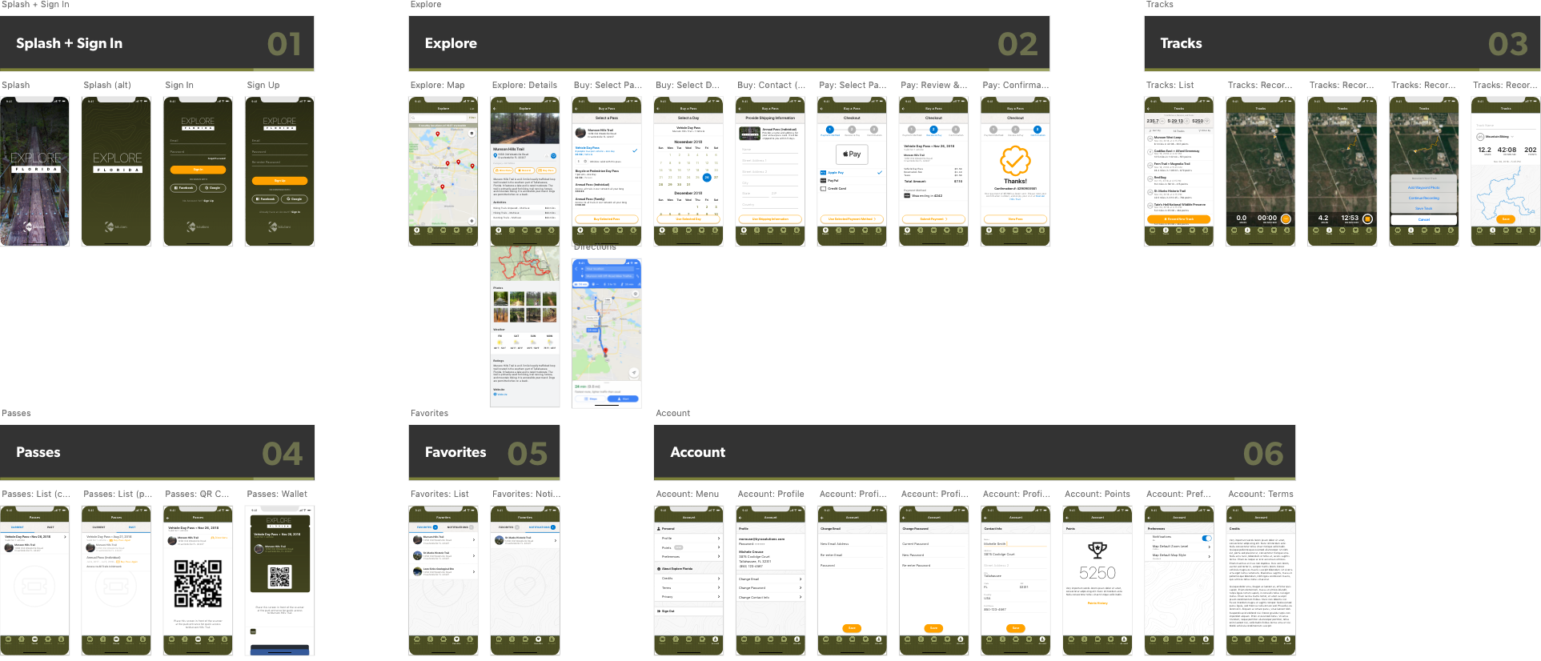Open the Change Email chevron in Account: Profile
The height and width of the screenshot is (661, 1541).
801,579
